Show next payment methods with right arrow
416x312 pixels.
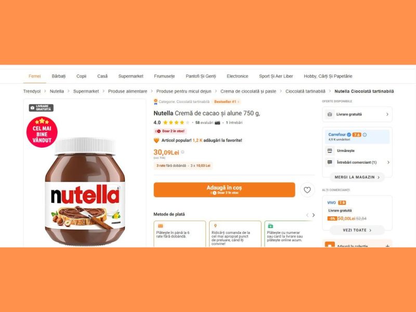click(314, 215)
